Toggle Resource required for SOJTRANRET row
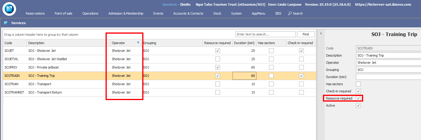Viewport: 421px width, 140px height. [218, 92]
